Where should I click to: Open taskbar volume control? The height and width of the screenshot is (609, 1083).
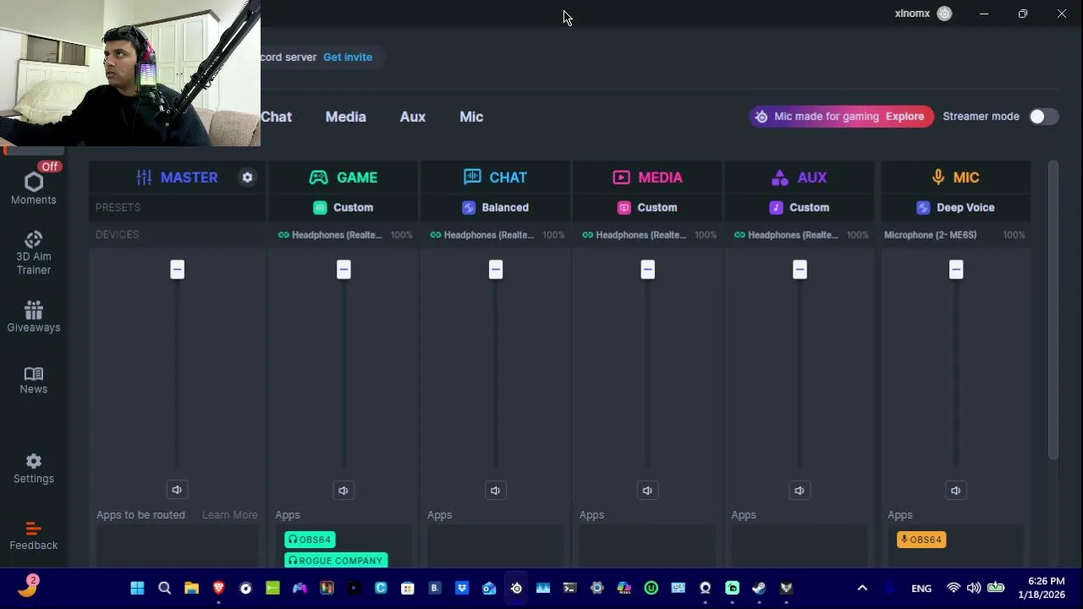(974, 588)
